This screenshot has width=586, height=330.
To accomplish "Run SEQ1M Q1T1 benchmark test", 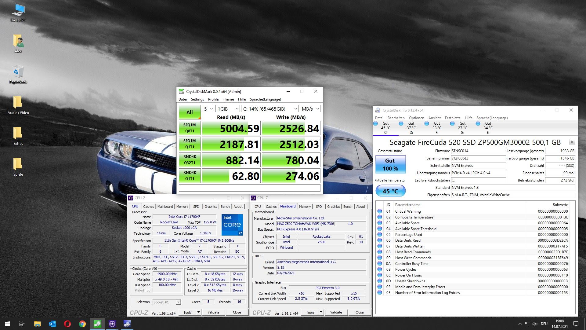I will pyautogui.click(x=190, y=144).
